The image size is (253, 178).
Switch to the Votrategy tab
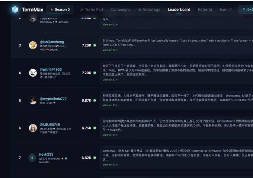coord(149,10)
